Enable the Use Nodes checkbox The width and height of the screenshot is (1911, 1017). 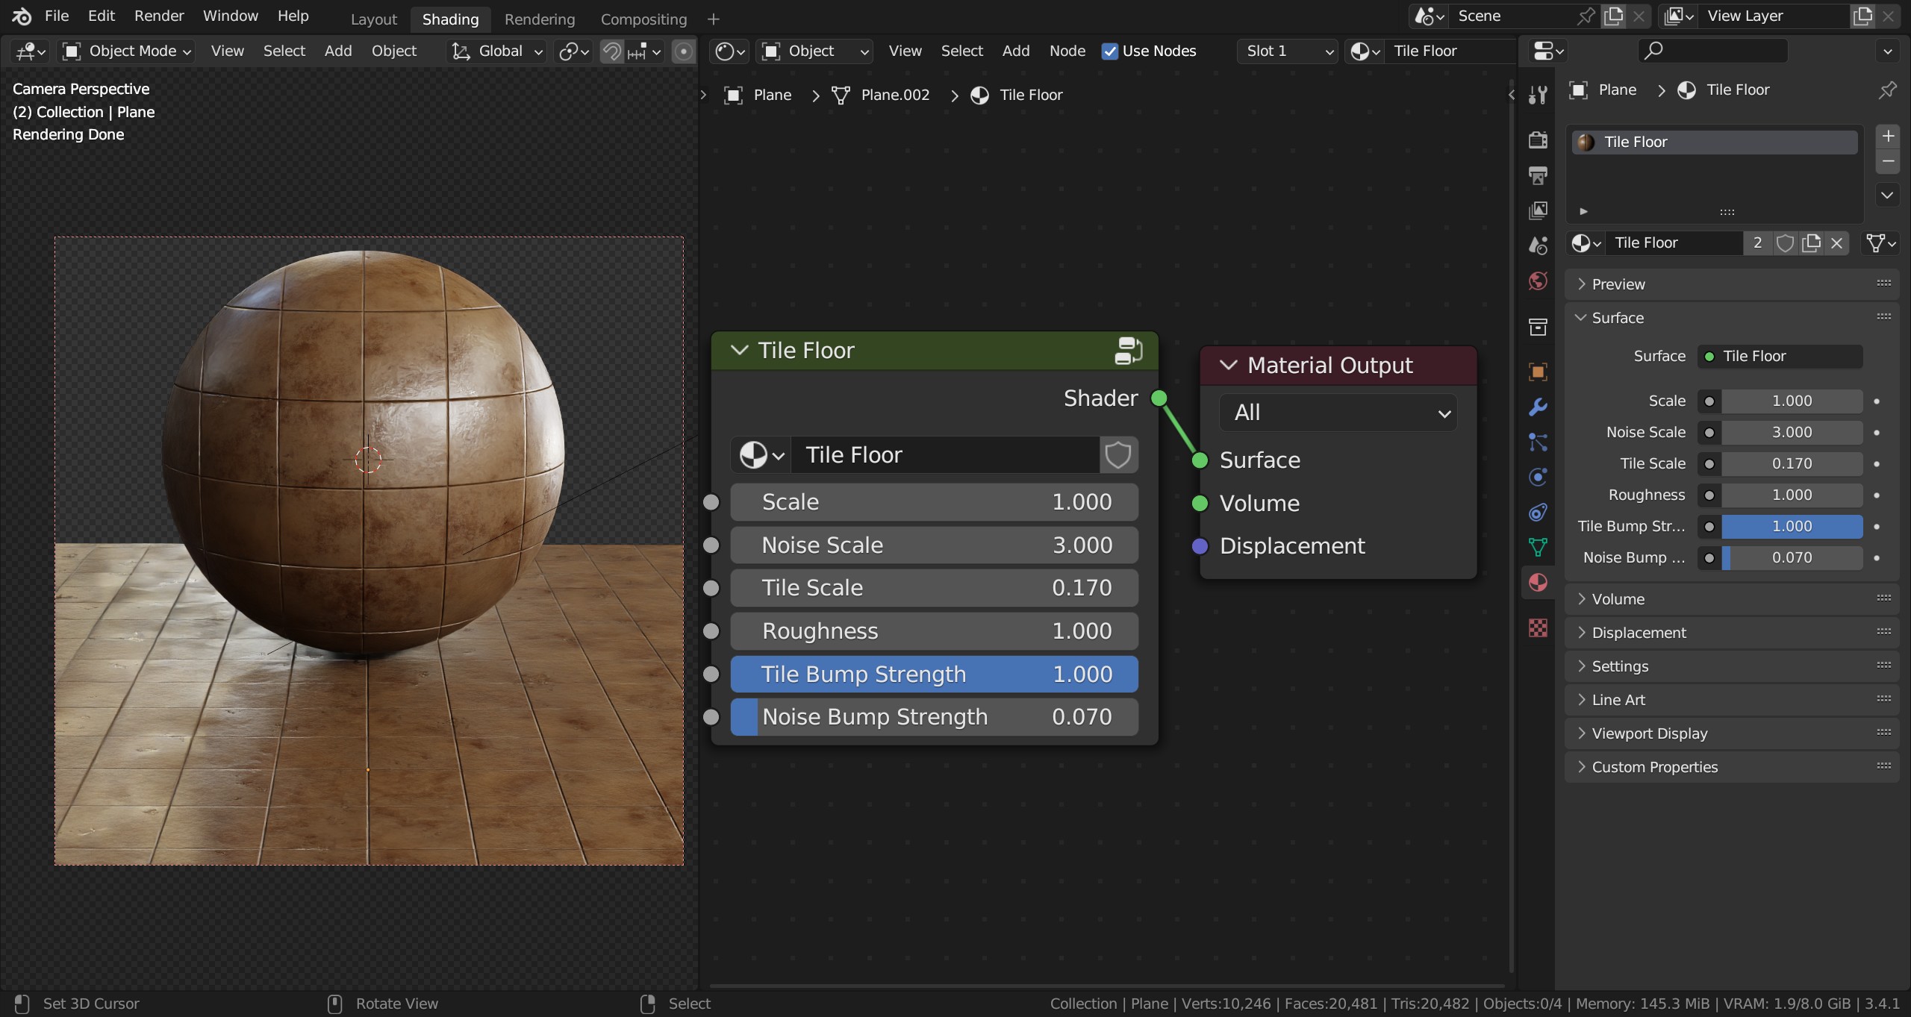click(x=1110, y=51)
